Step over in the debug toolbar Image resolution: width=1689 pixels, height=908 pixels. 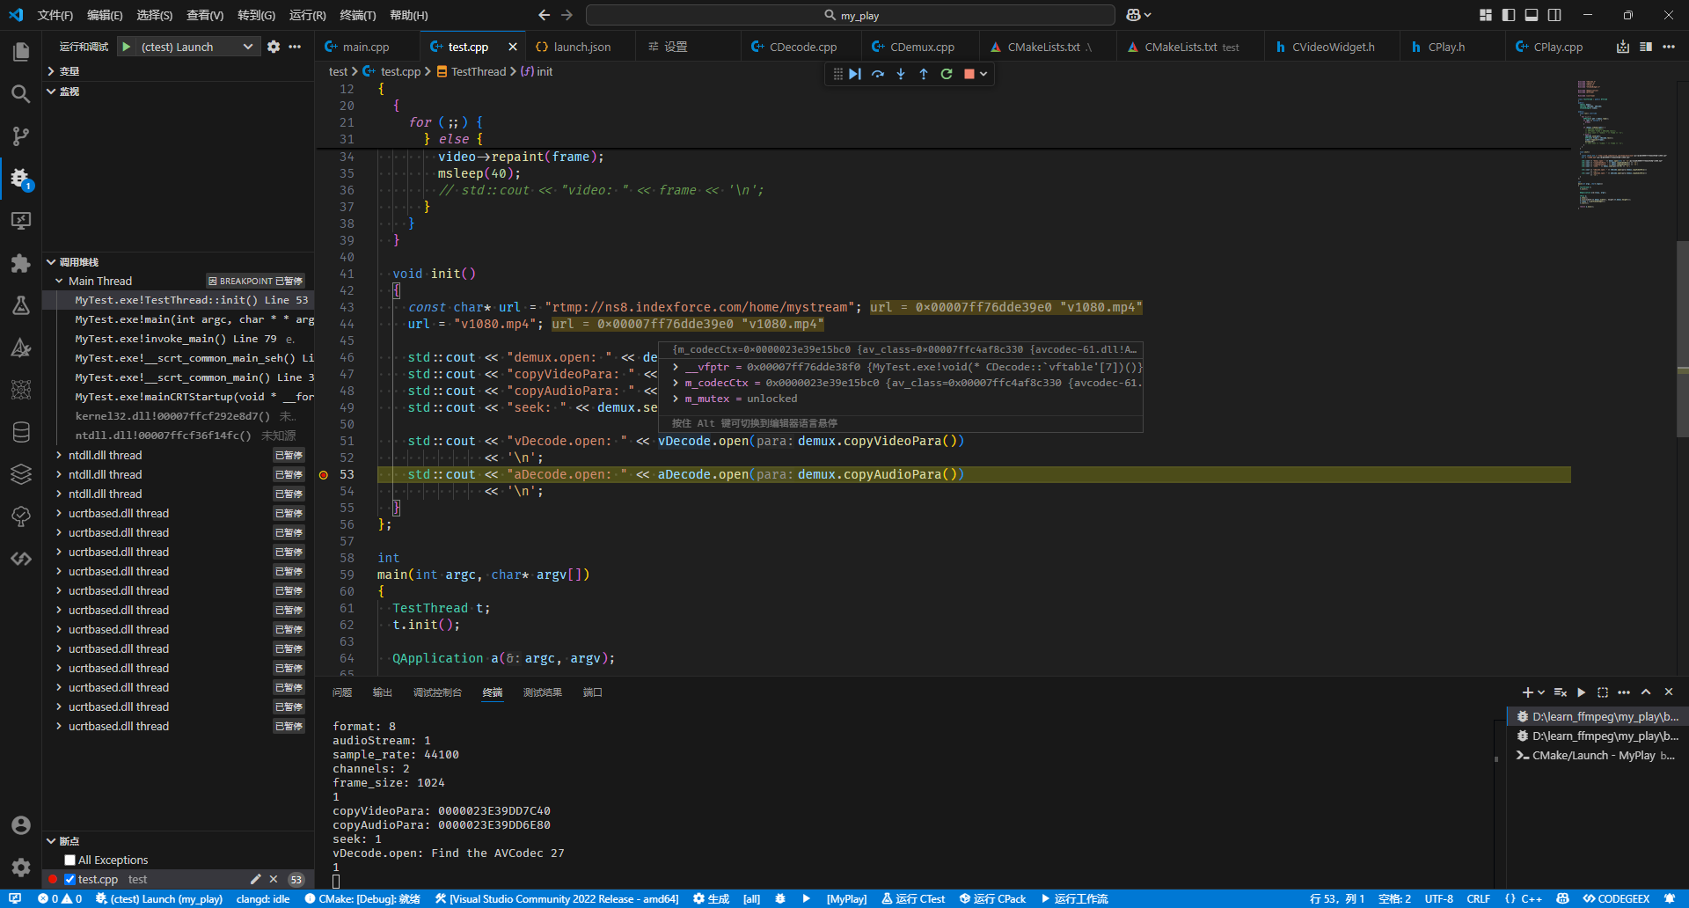click(x=878, y=74)
